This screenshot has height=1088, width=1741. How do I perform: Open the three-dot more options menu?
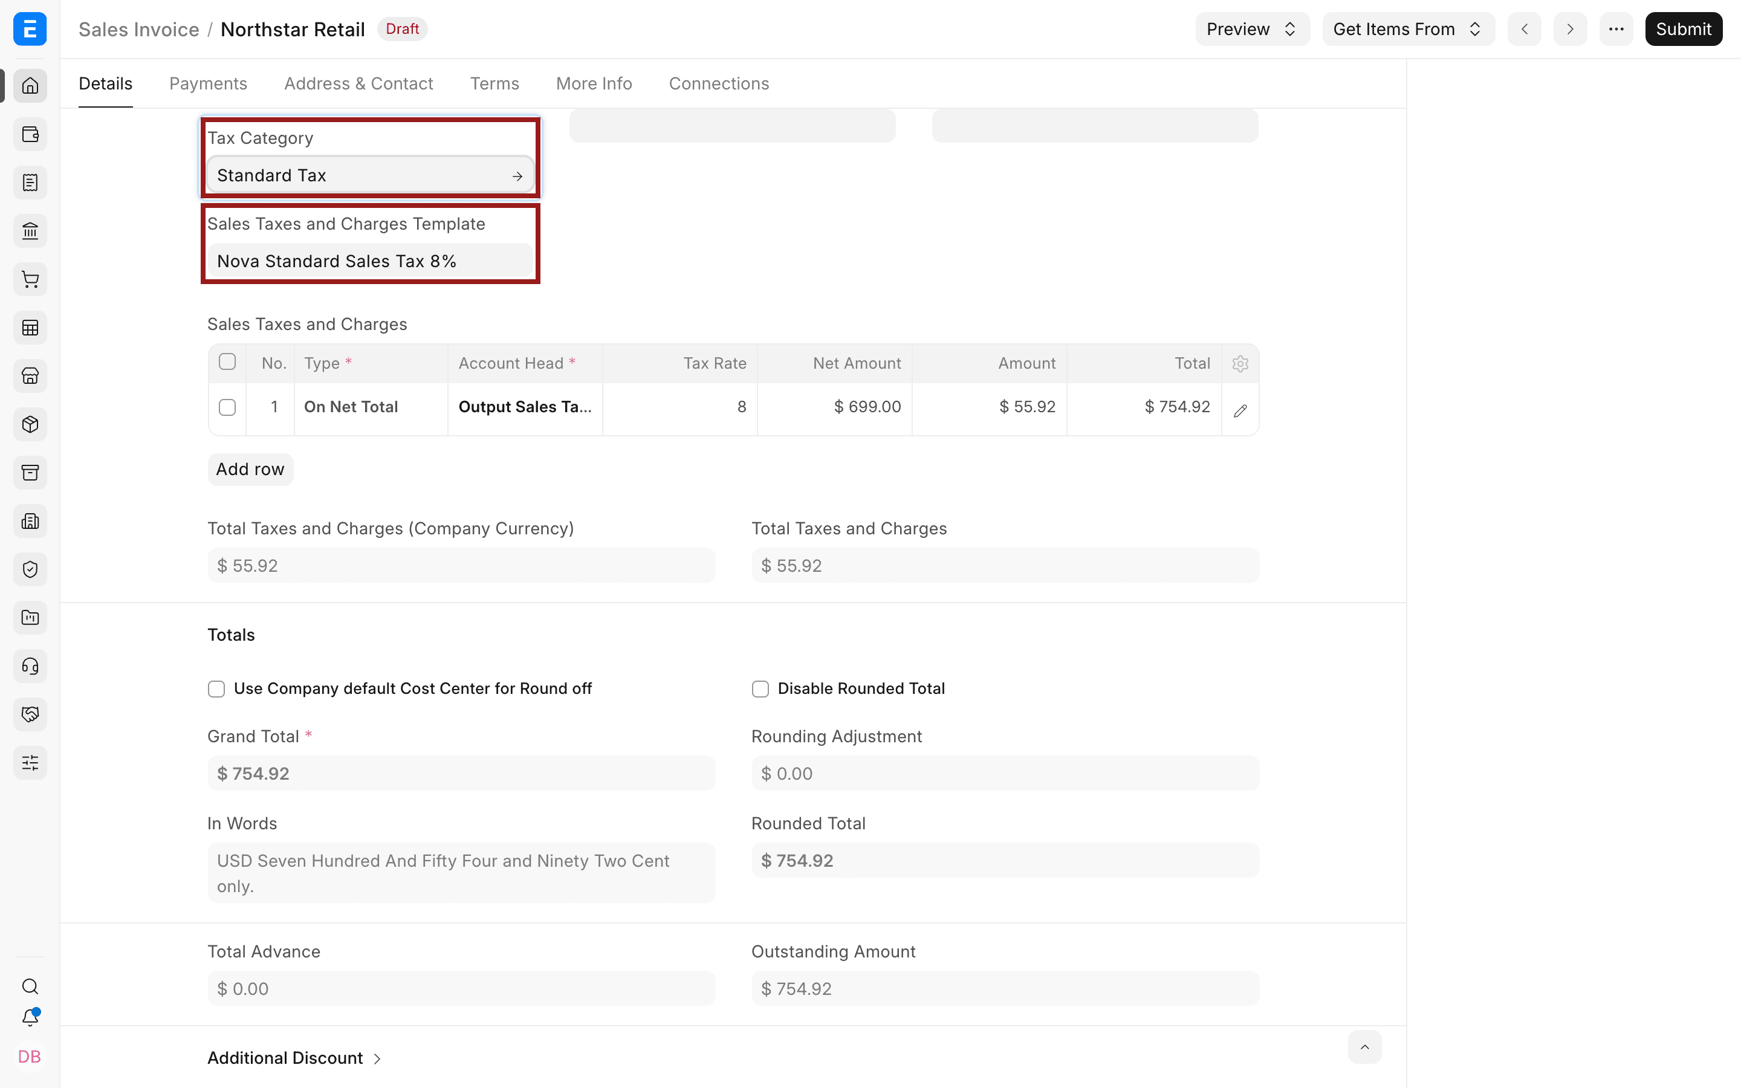[1616, 29]
